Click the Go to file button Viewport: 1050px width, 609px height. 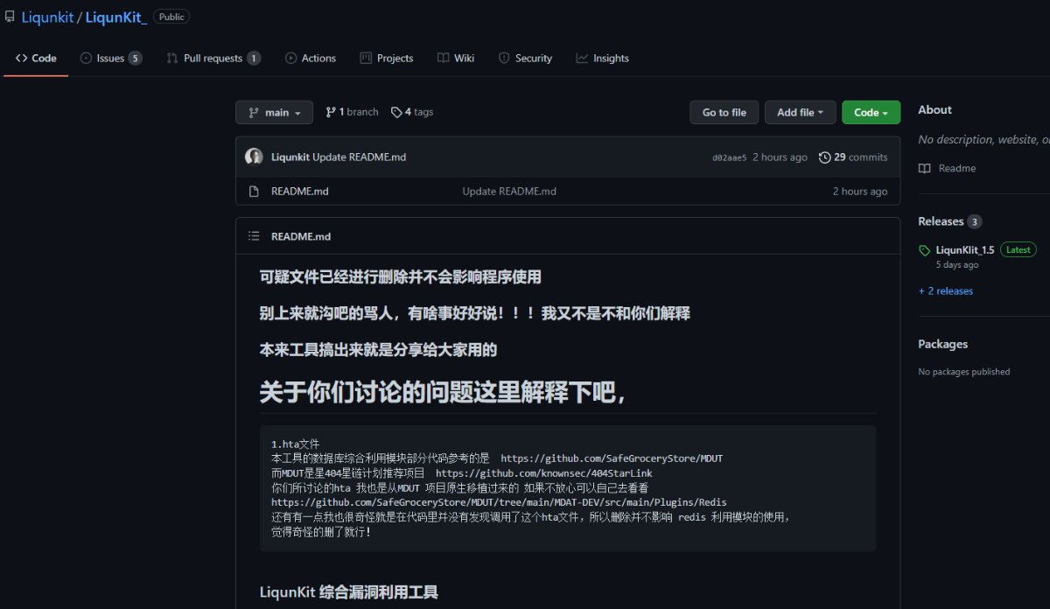pyautogui.click(x=724, y=112)
